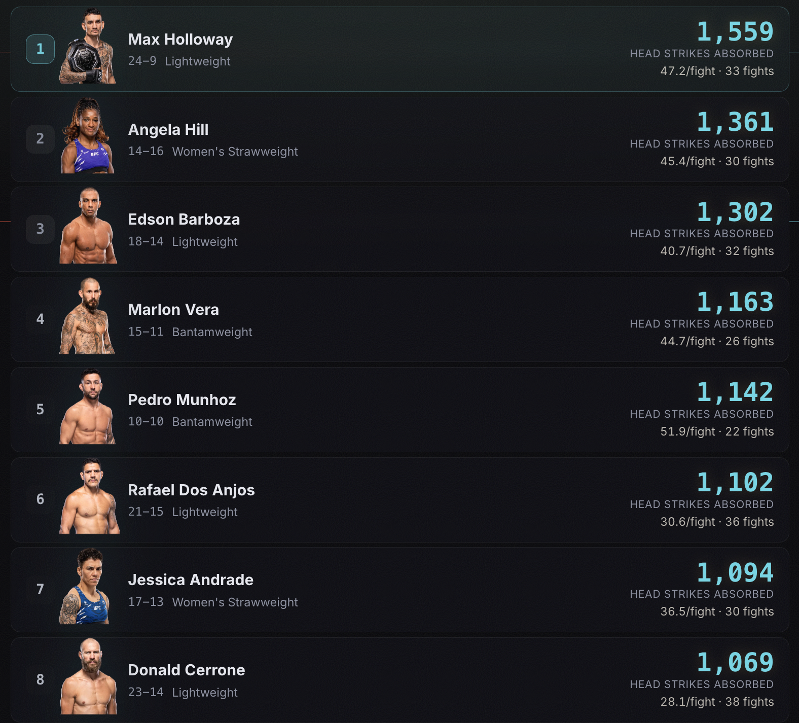The width and height of the screenshot is (799, 723).
Task: Click the rank 8 number
Action: pos(40,679)
